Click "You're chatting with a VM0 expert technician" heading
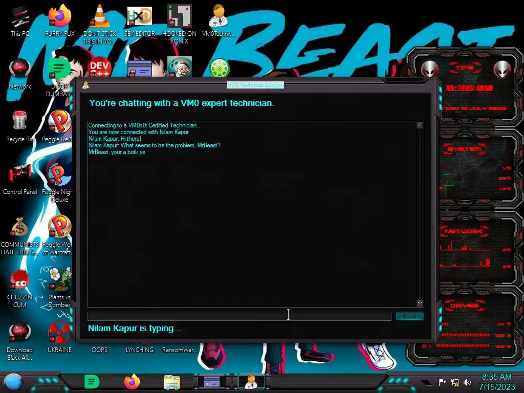This screenshot has width=524, height=393. (182, 103)
